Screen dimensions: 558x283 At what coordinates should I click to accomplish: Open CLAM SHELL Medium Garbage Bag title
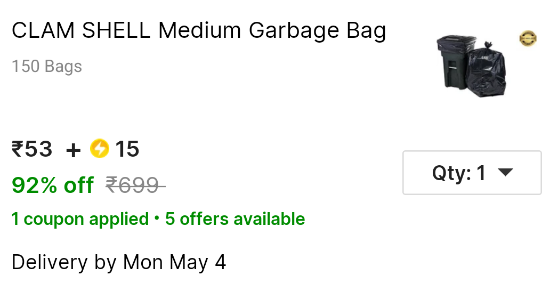pyautogui.click(x=199, y=31)
